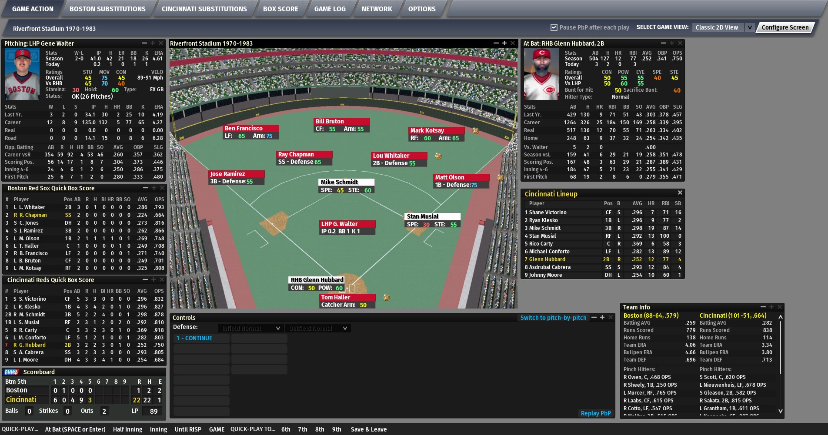The image size is (828, 435).
Task: Open the Cincinnati Substitutions tab
Action: 204,9
